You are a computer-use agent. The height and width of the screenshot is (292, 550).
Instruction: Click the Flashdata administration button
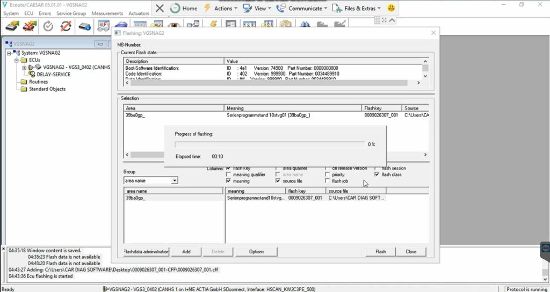146,252
